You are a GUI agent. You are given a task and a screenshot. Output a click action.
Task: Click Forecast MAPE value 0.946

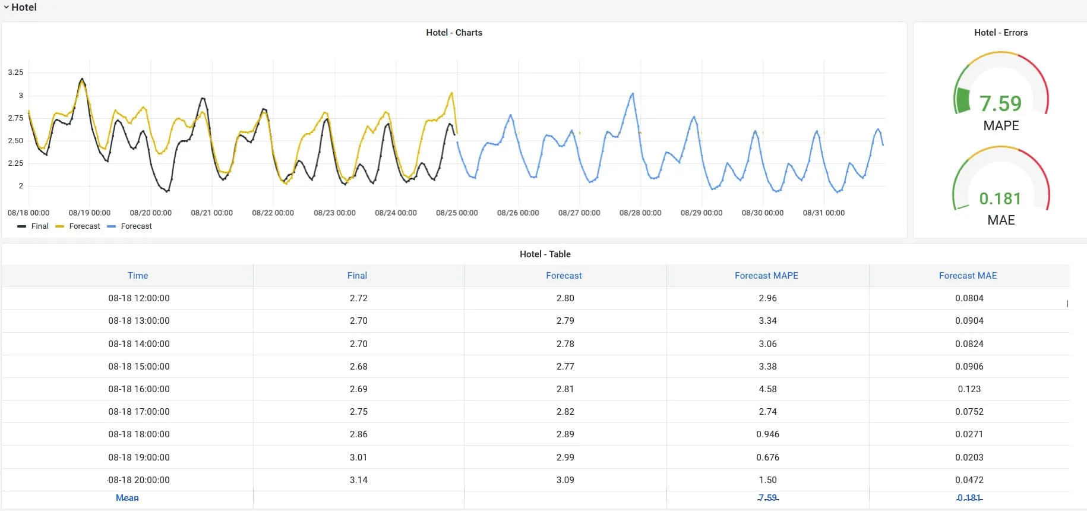click(768, 434)
